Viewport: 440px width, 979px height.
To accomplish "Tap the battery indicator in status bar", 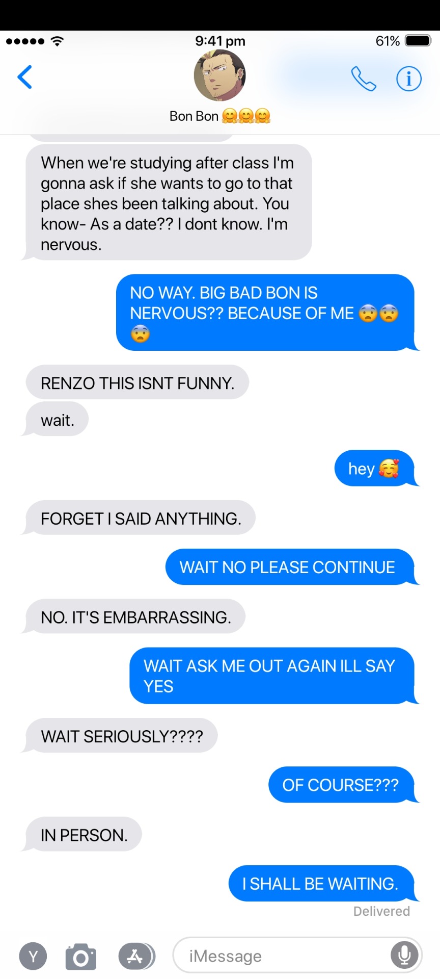I will [418, 41].
